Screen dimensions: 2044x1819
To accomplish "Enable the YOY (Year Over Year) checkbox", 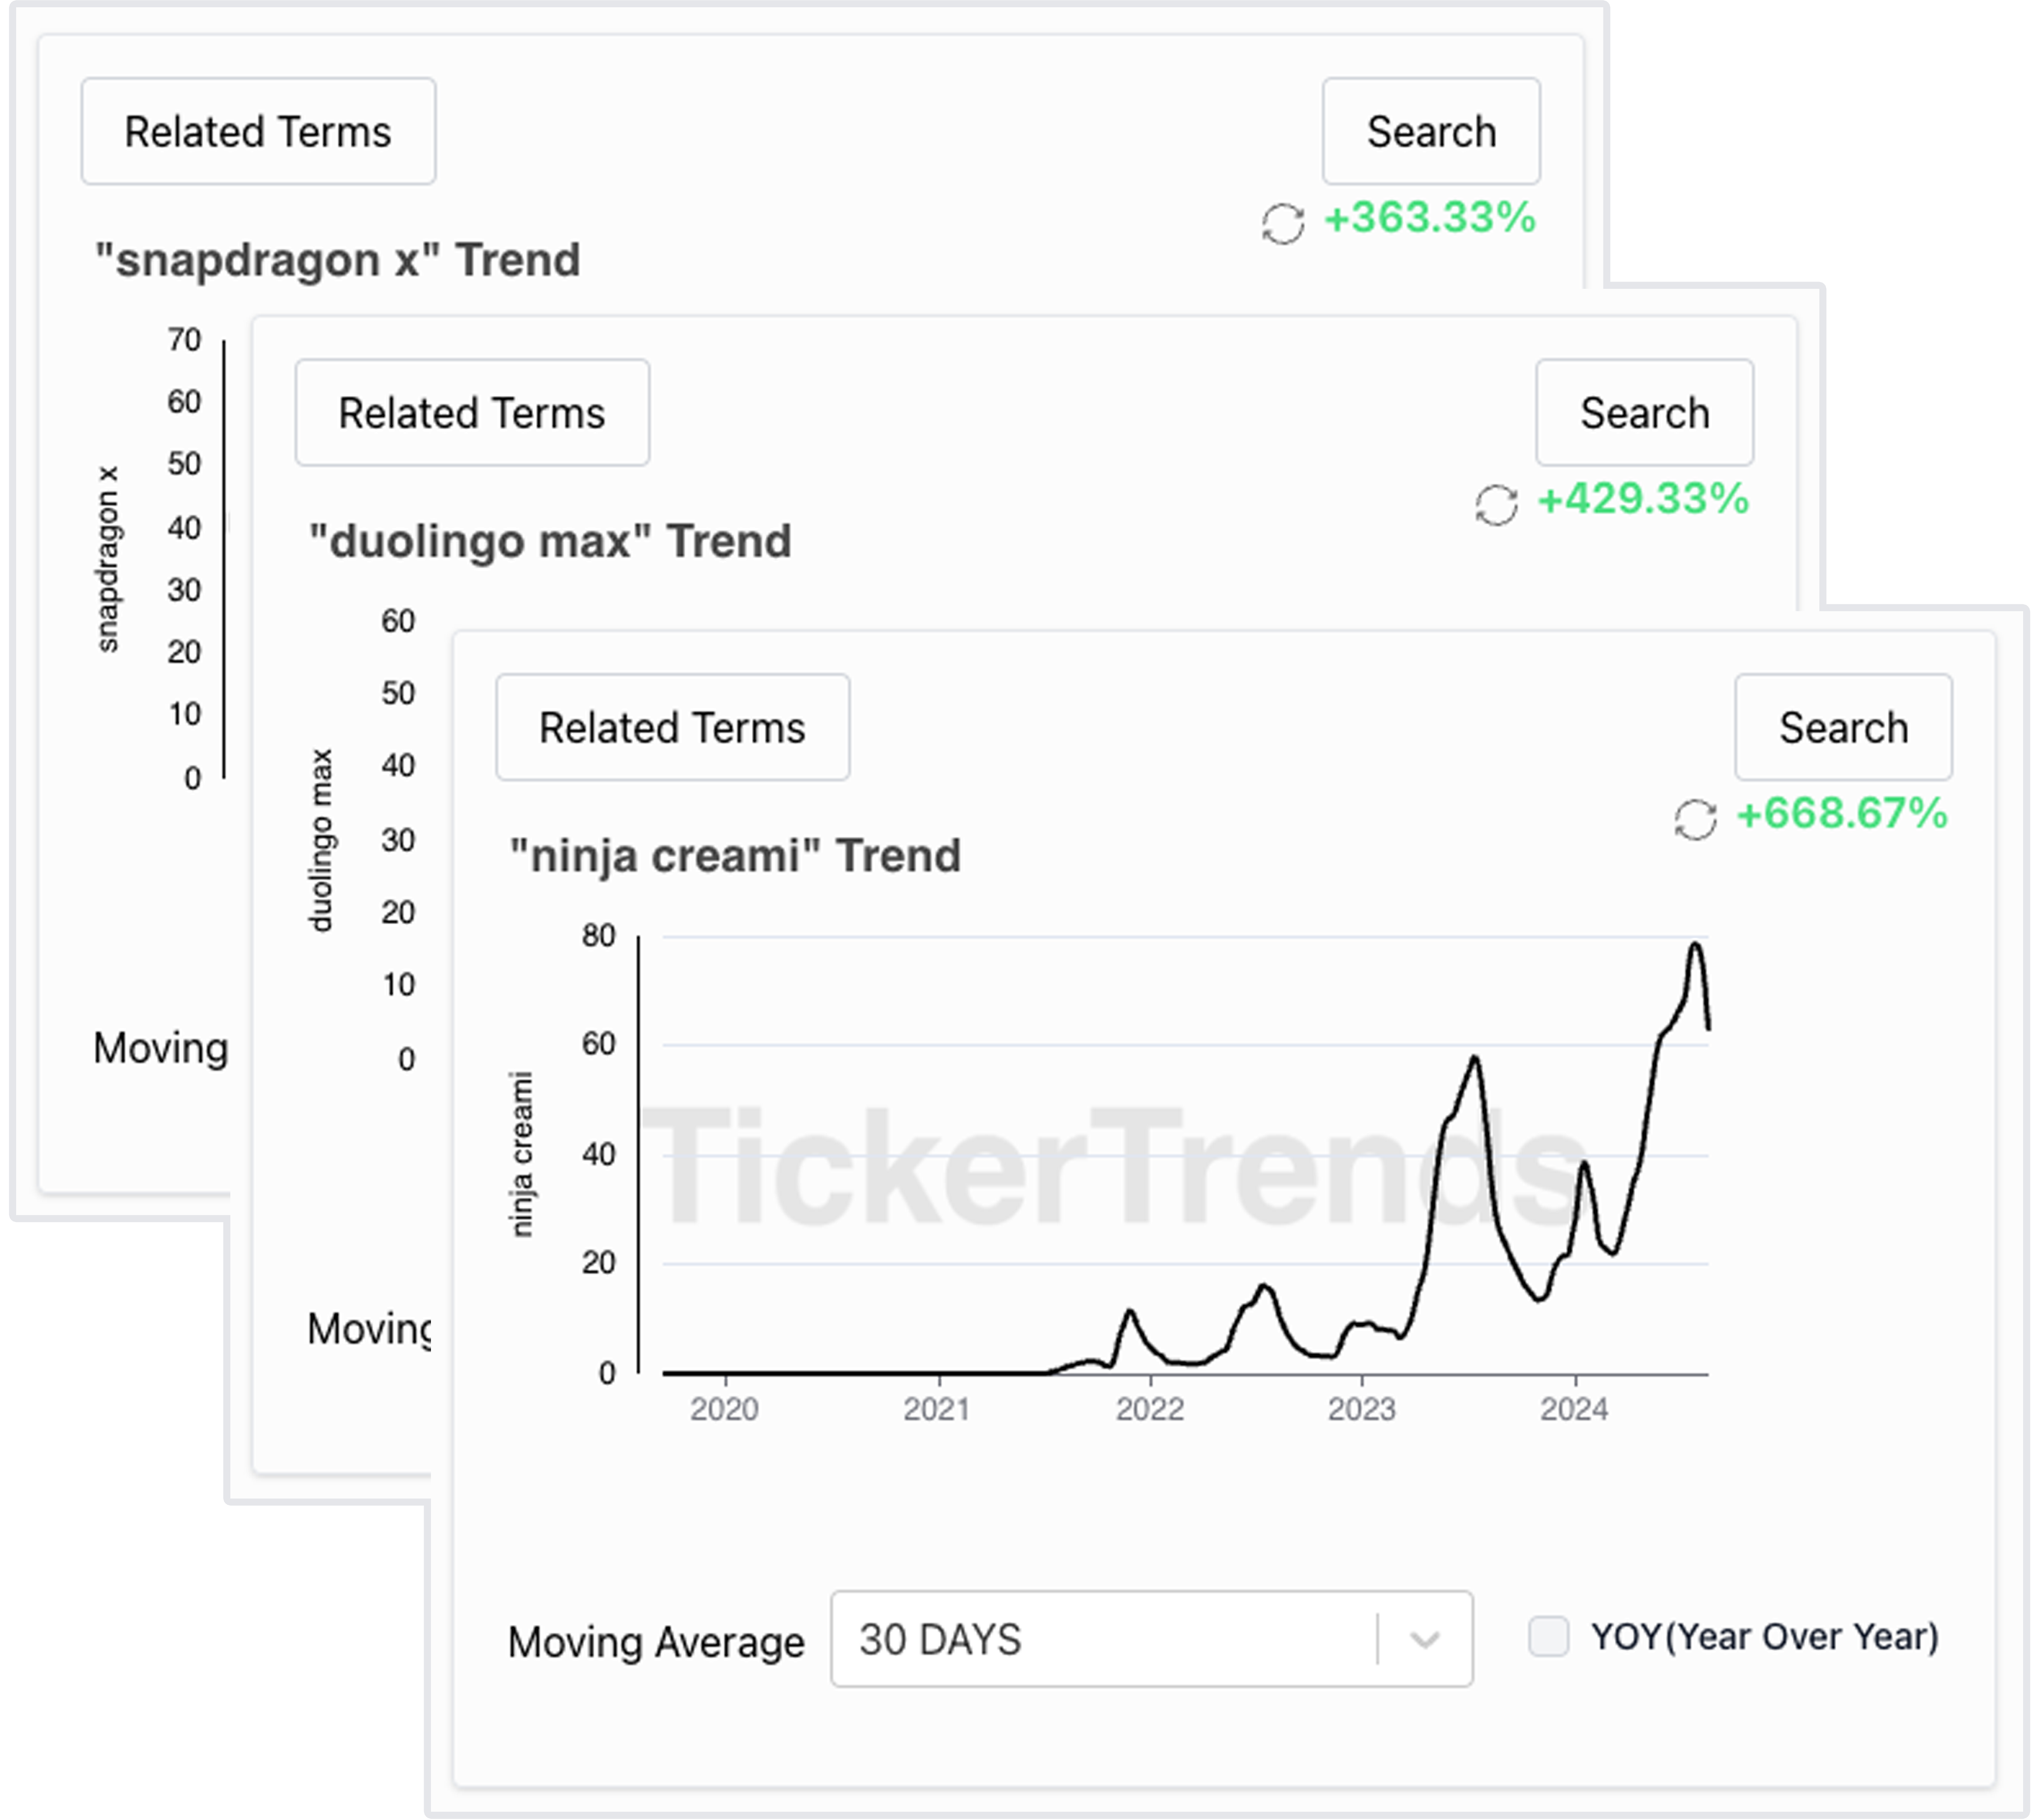I will coord(1548,1637).
